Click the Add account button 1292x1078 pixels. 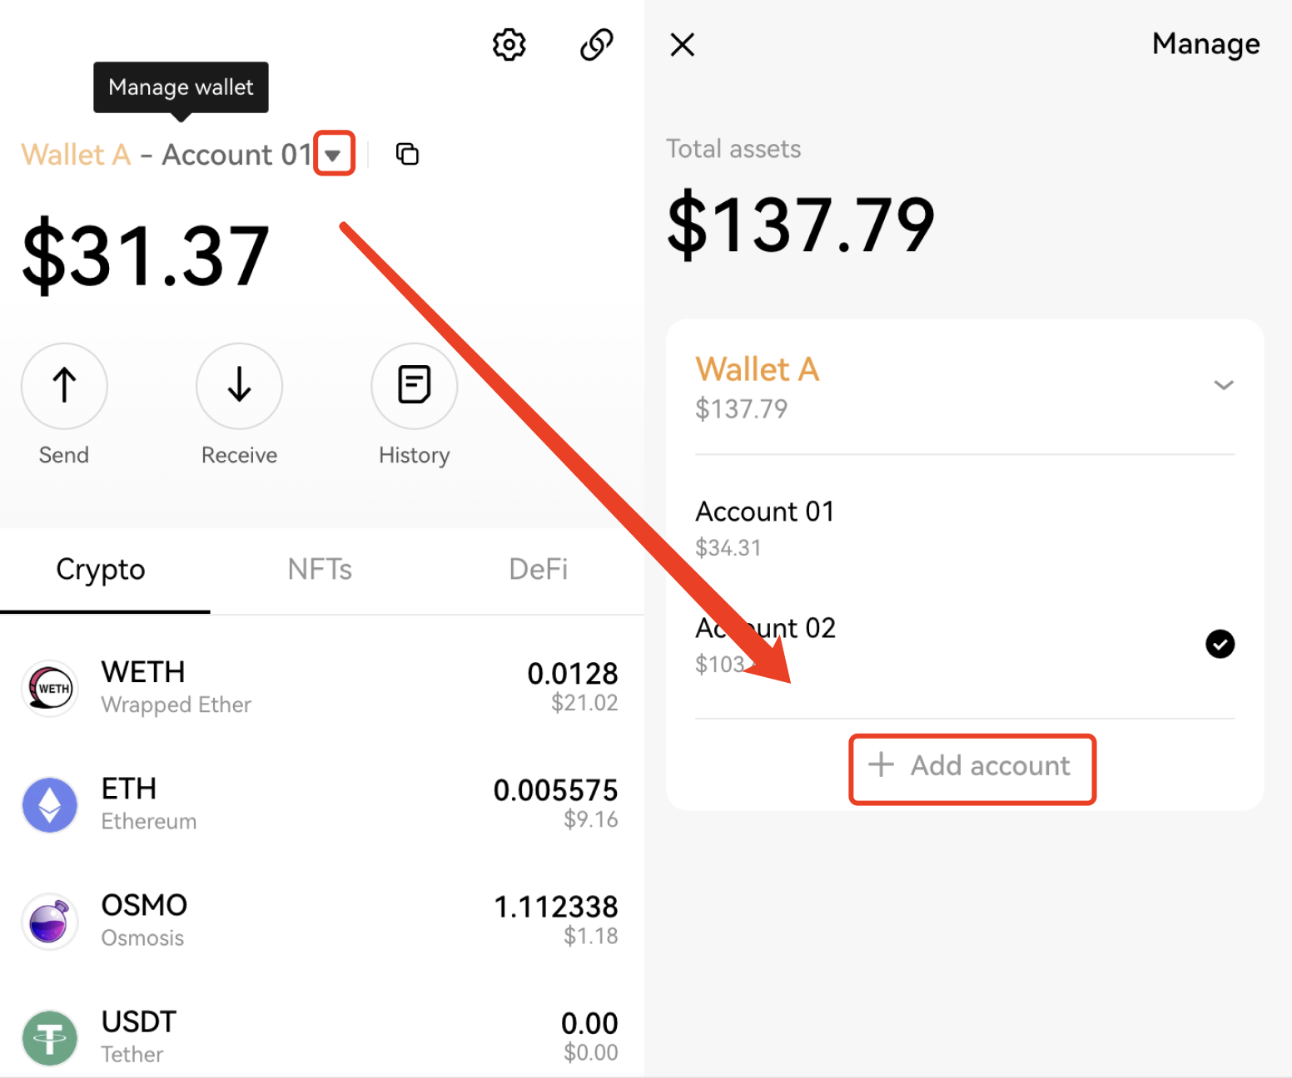click(x=971, y=766)
